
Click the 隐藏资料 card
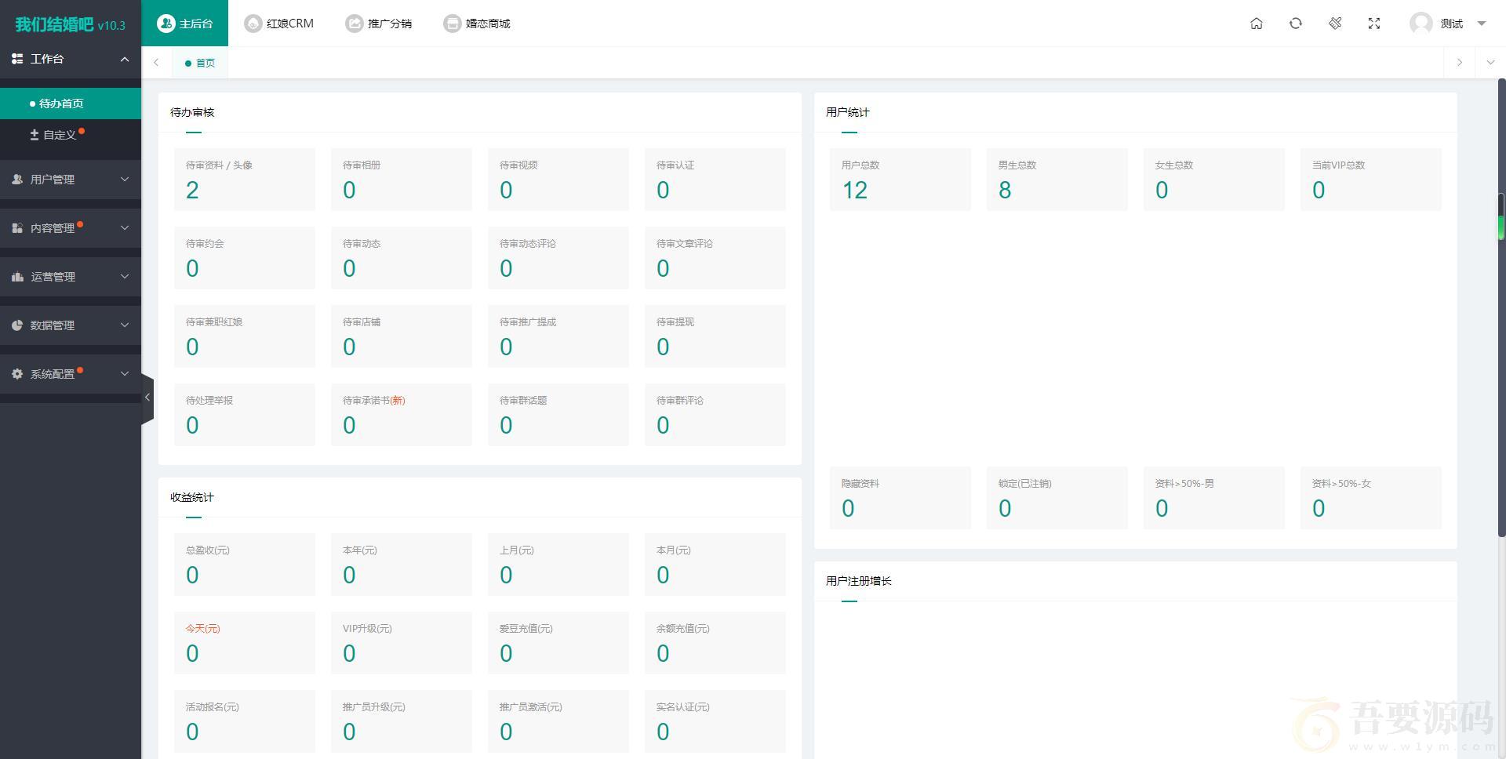coord(900,498)
